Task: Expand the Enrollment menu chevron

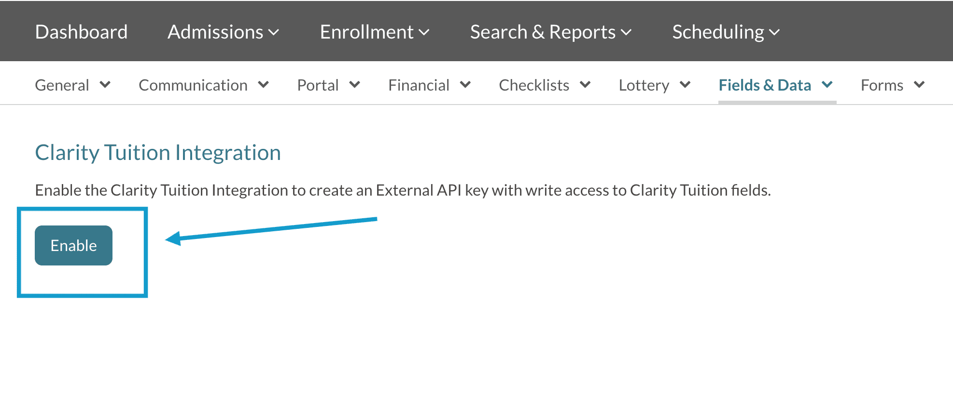Action: tap(424, 32)
